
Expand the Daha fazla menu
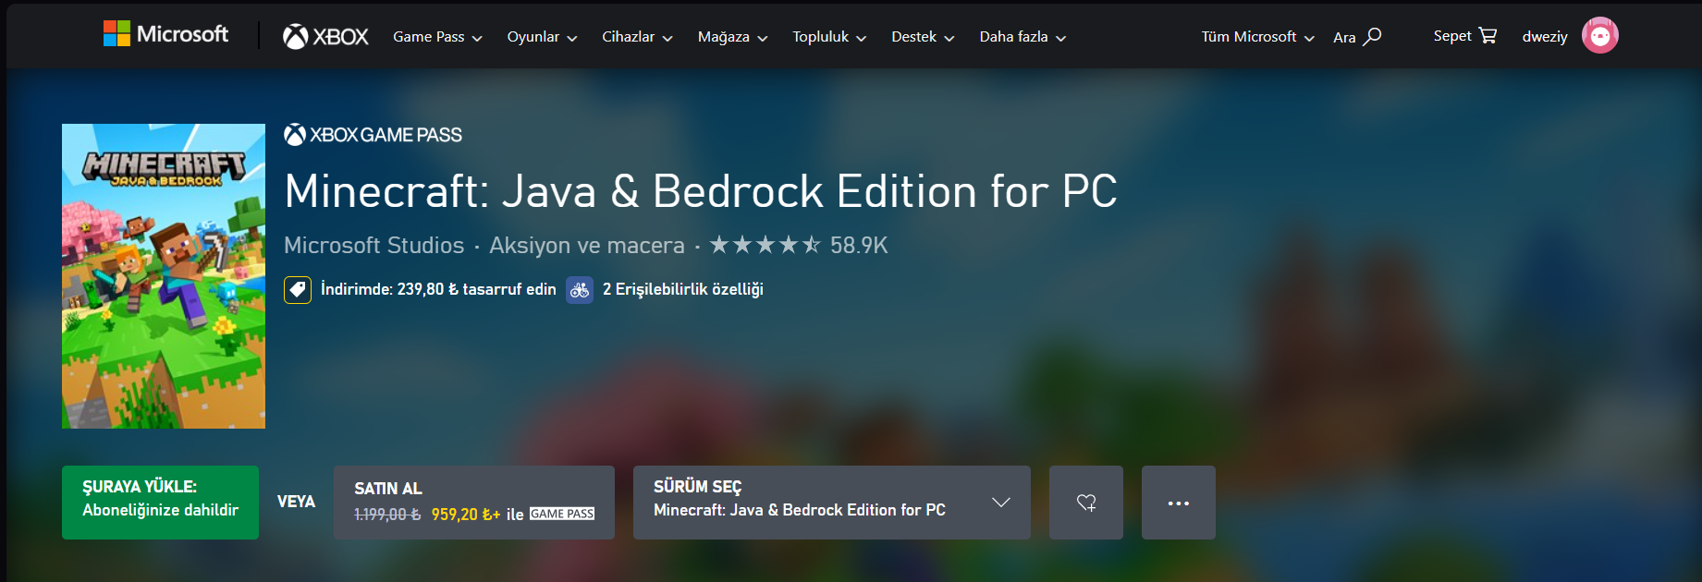[x=1022, y=37]
